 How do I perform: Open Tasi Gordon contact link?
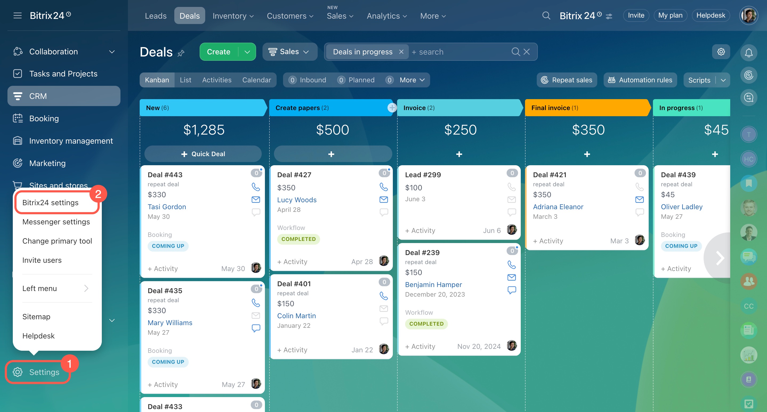(x=167, y=207)
